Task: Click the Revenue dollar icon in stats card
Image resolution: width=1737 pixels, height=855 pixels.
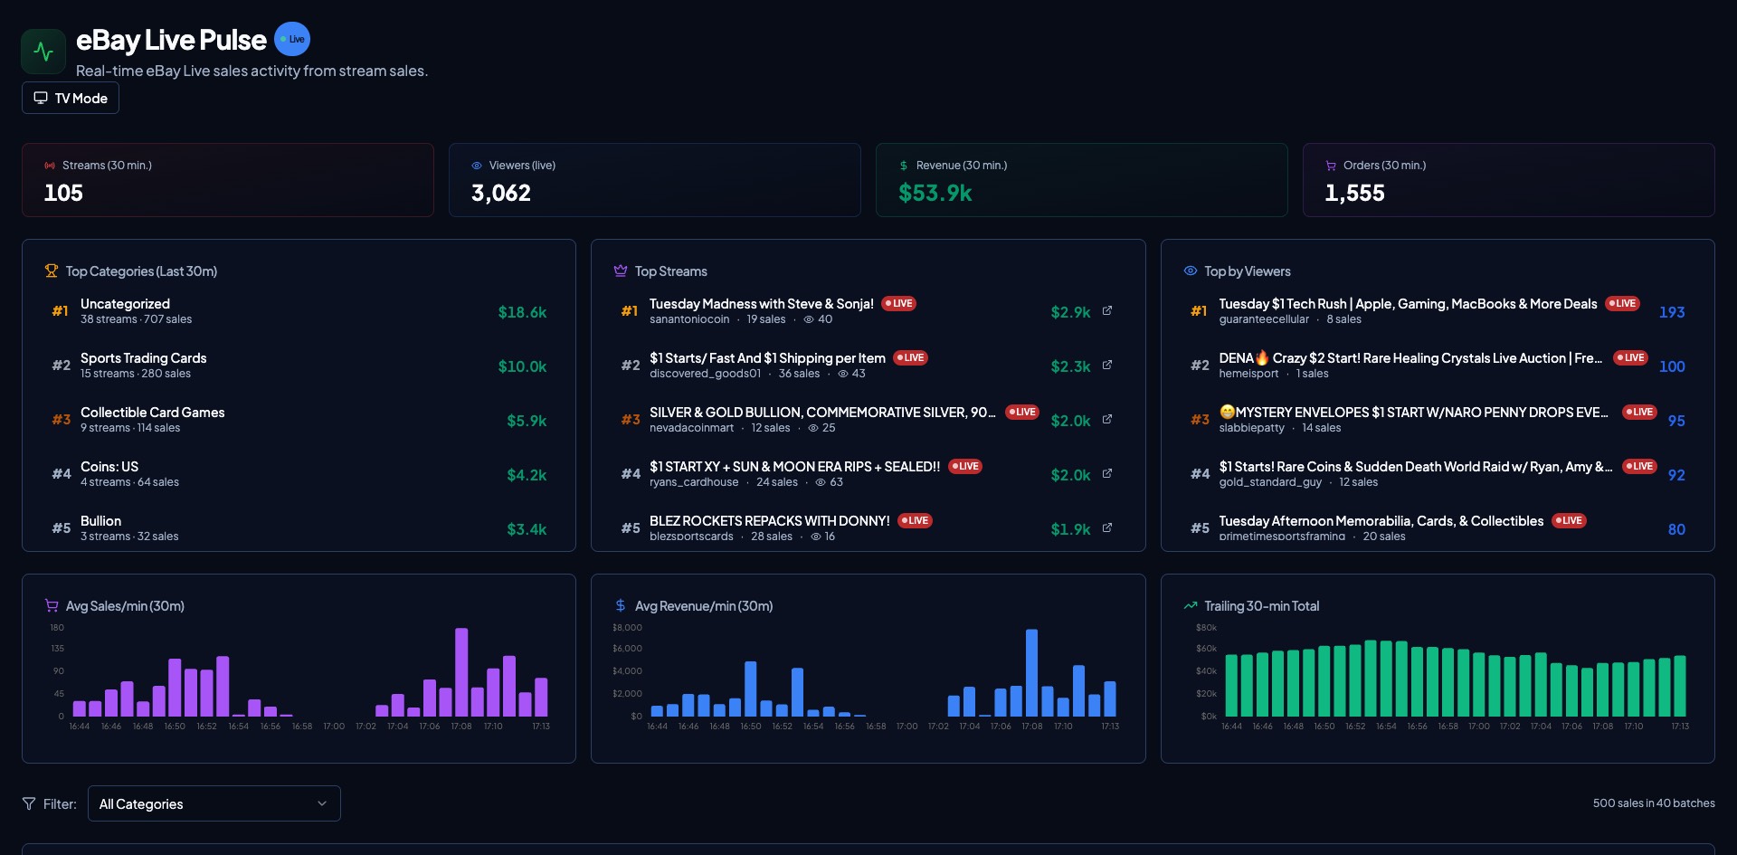Action: (904, 166)
